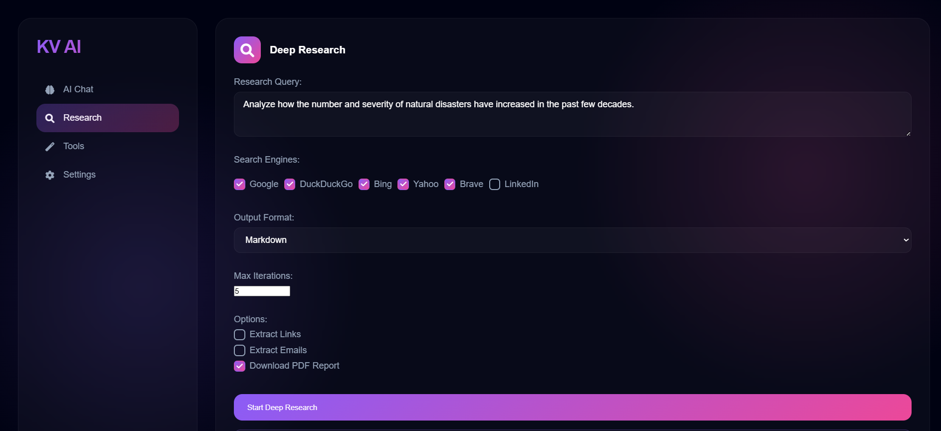Open the Output Format Markdown dropdown
Viewport: 941px width, 431px height.
pyautogui.click(x=572, y=240)
